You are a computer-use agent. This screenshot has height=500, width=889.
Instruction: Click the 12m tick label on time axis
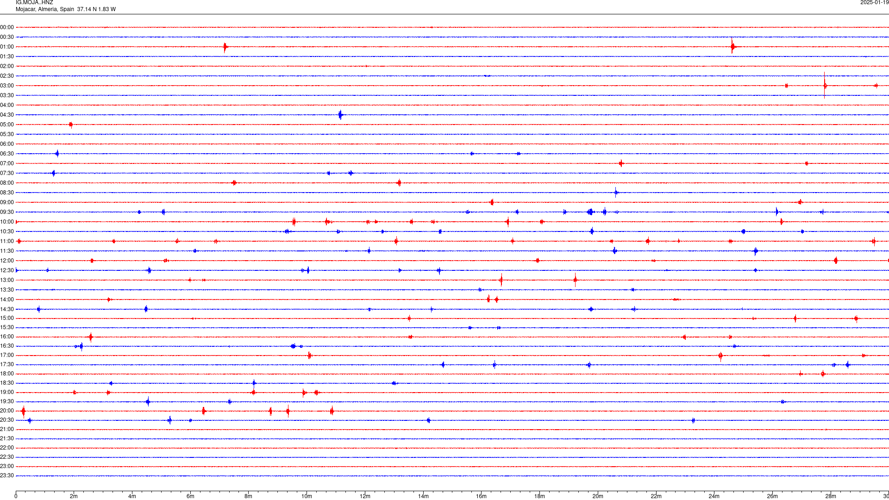tap(365, 496)
